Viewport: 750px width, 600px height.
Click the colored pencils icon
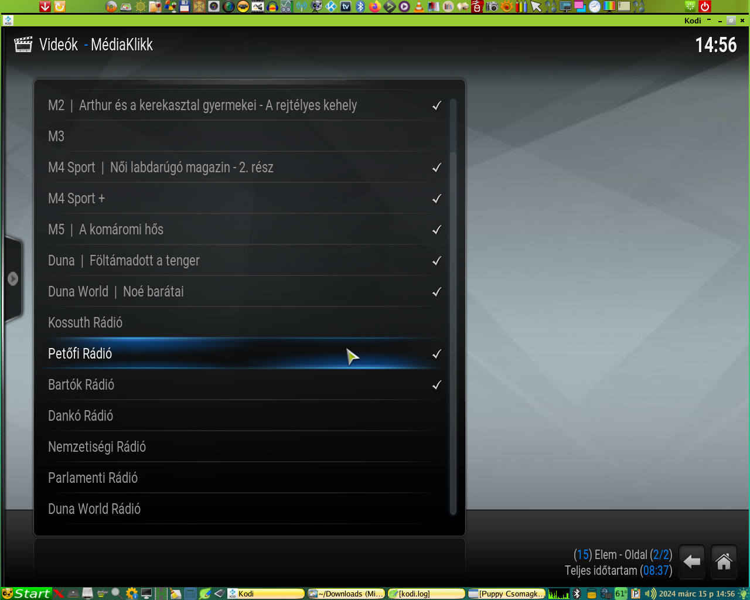click(521, 6)
